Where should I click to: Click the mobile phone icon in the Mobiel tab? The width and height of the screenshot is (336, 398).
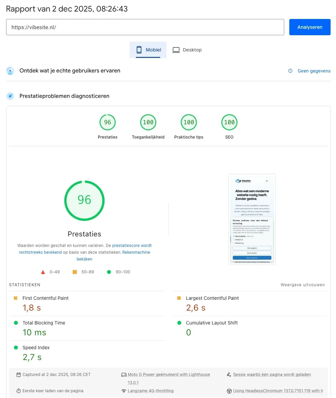[x=139, y=50]
